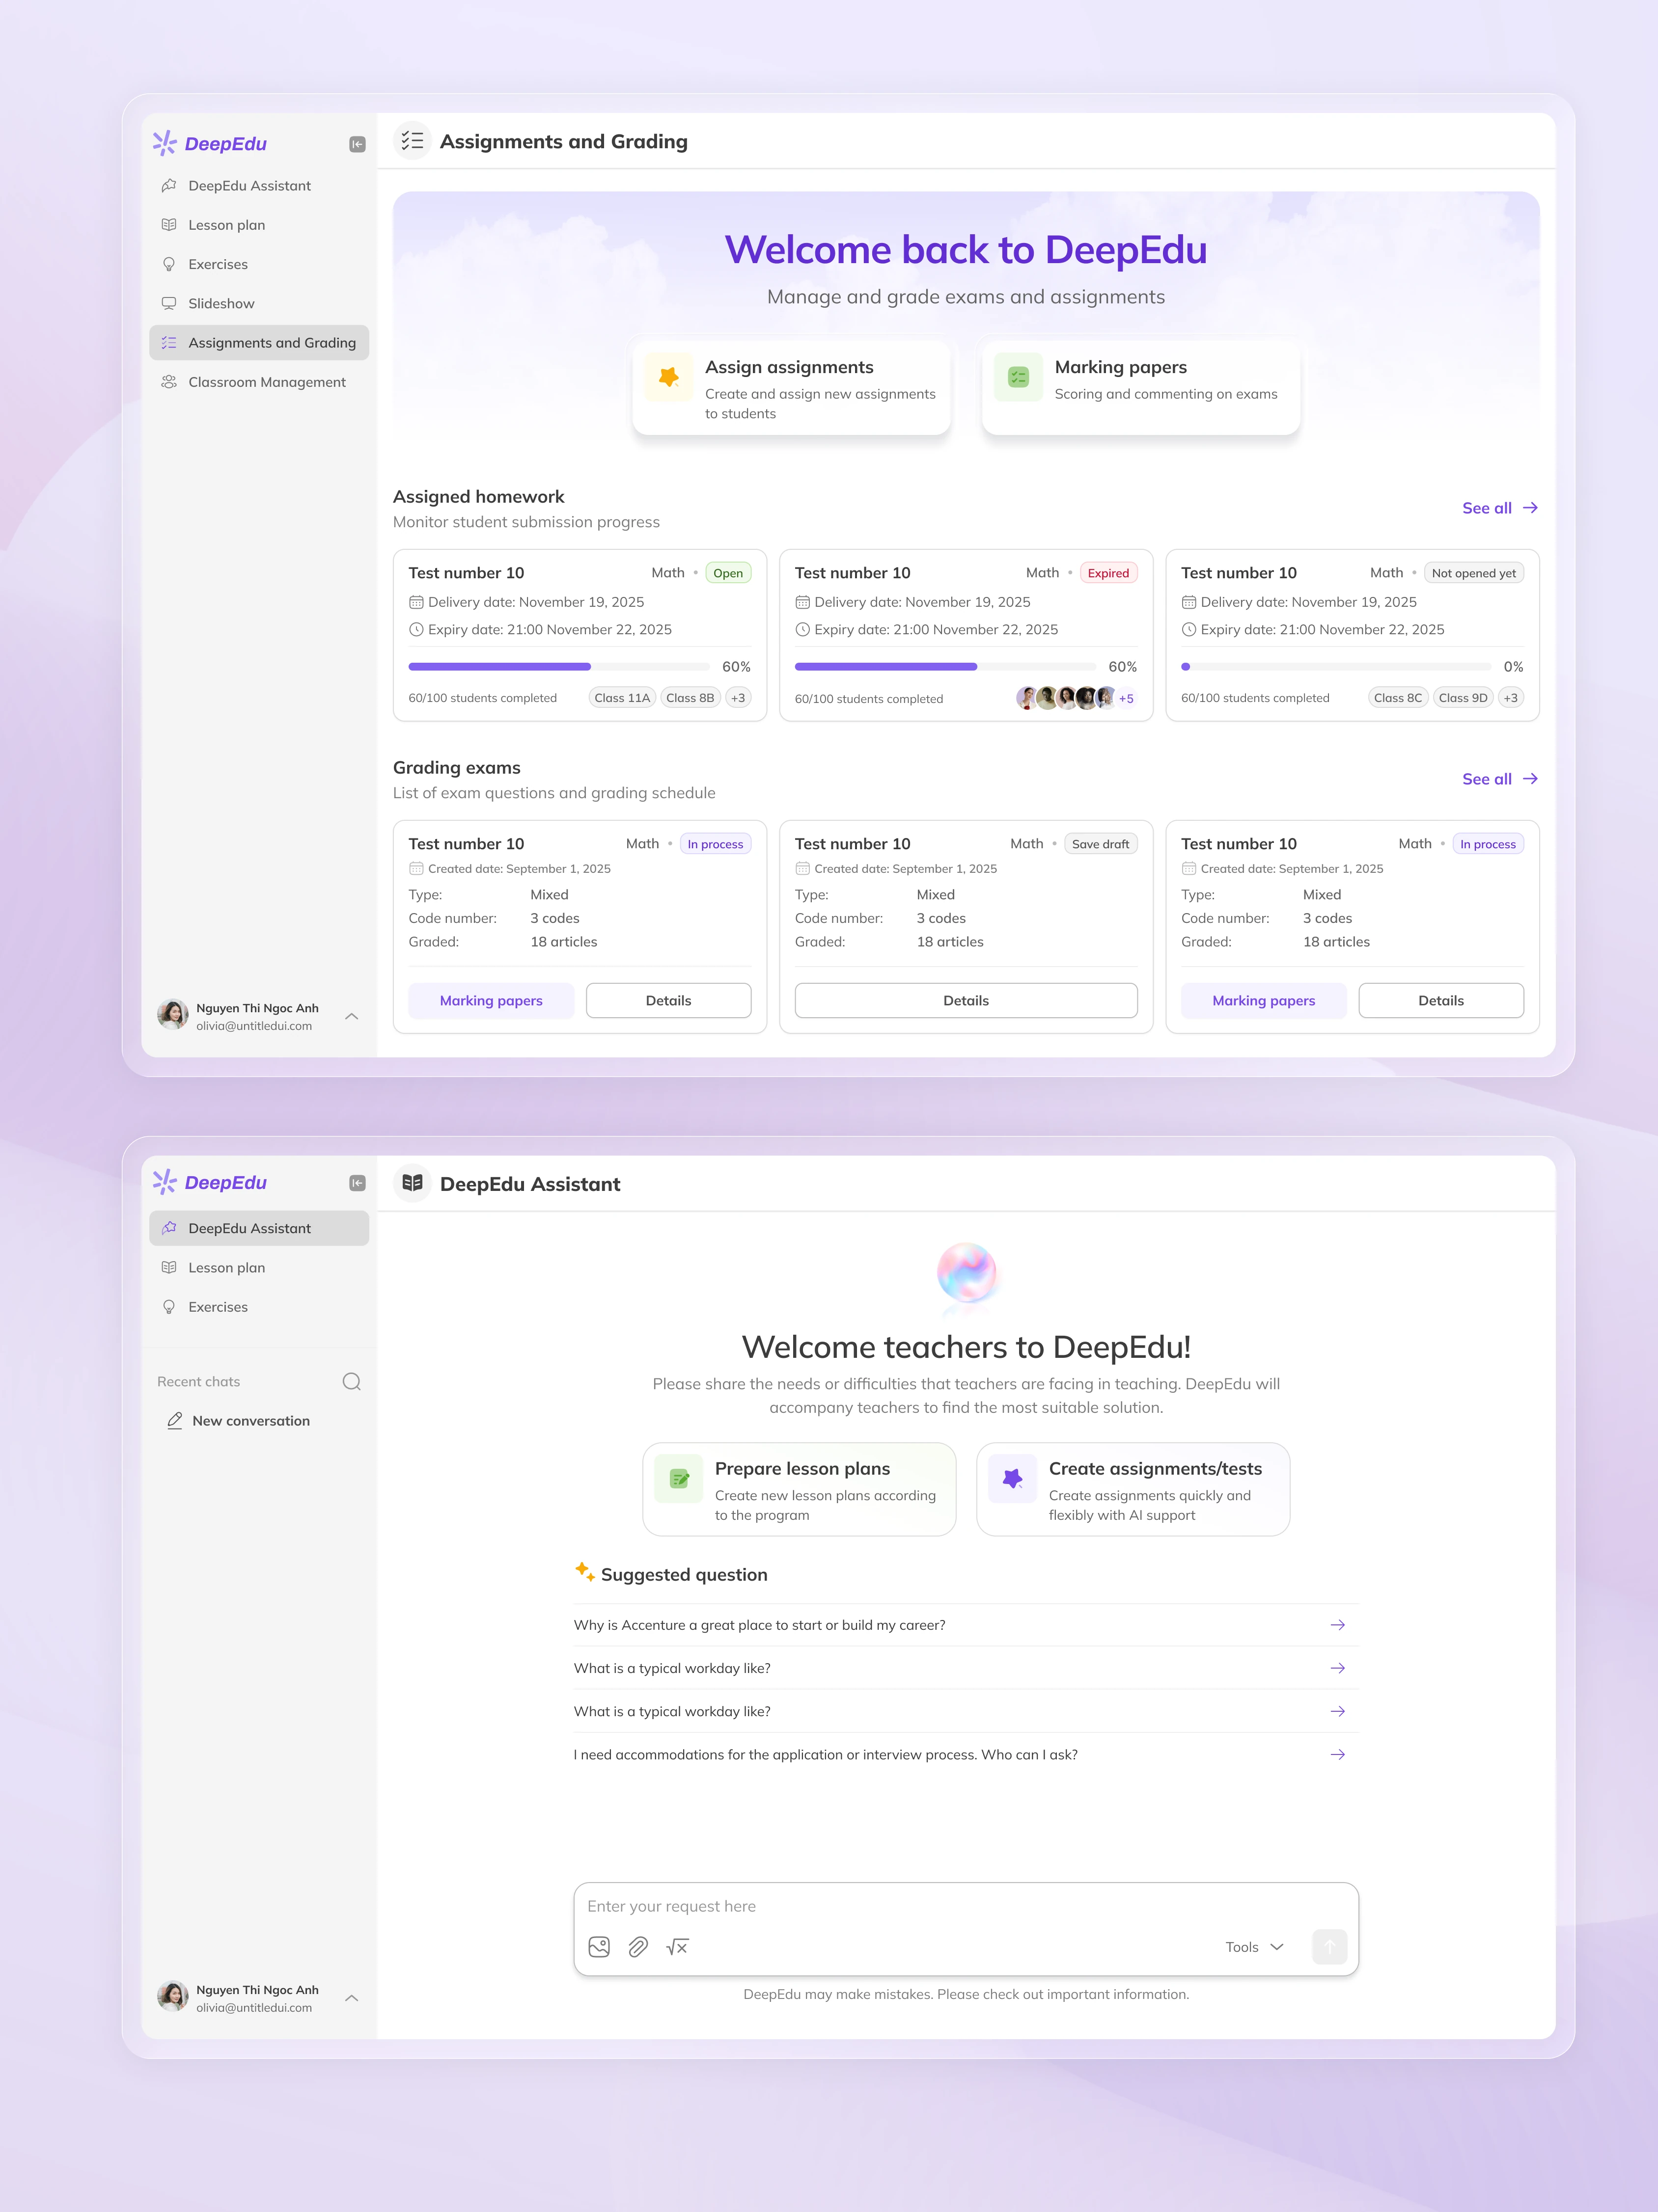
Task: Click the Open status badge
Action: (x=728, y=573)
